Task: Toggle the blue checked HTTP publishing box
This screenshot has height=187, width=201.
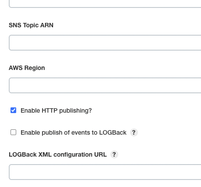Action: pos(13,110)
